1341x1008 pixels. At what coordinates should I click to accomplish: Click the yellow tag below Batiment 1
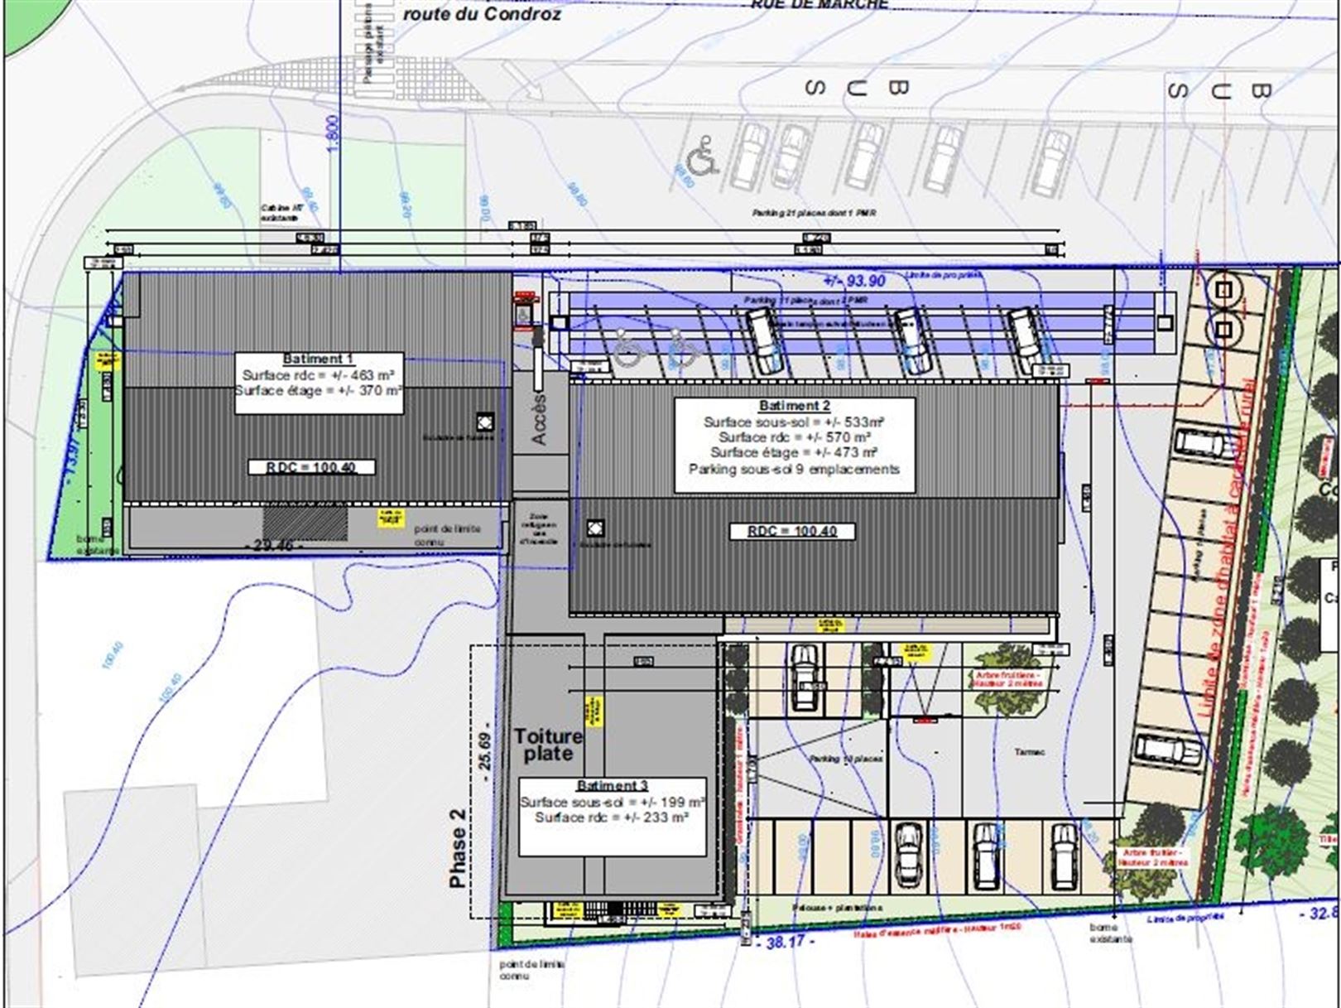point(389,519)
